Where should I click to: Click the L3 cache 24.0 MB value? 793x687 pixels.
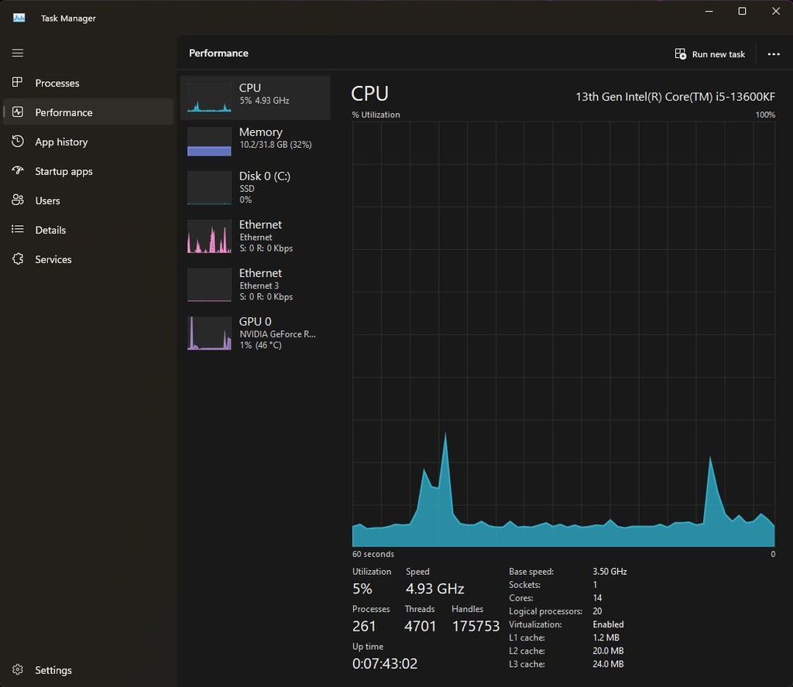[608, 664]
